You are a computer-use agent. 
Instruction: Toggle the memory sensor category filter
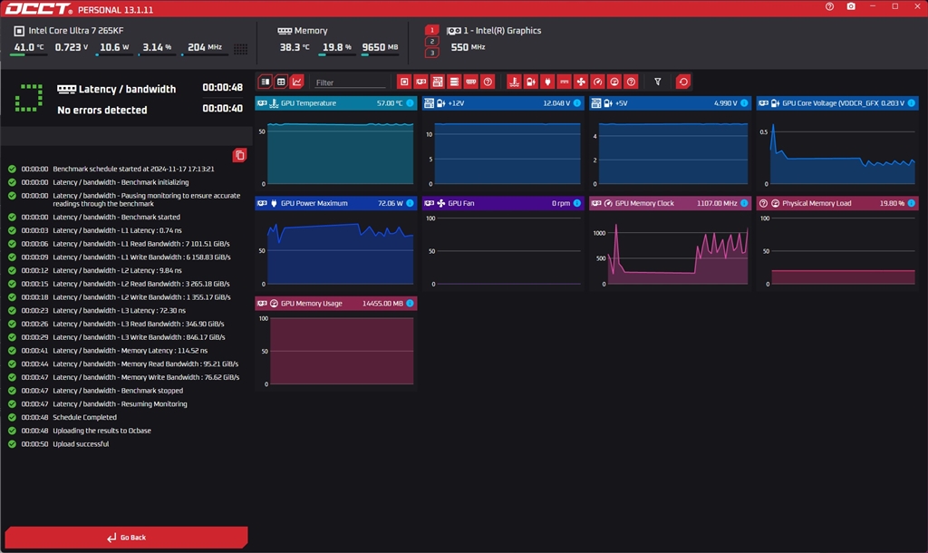point(470,82)
